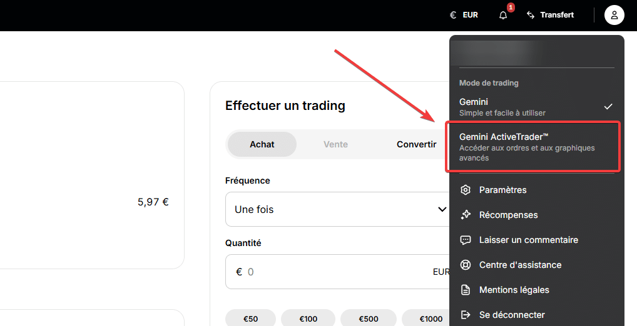Click the Paramètres gear icon
Image resolution: width=637 pixels, height=326 pixels.
click(x=465, y=190)
